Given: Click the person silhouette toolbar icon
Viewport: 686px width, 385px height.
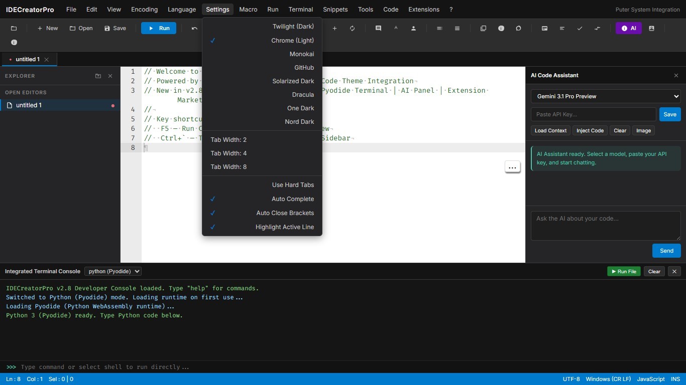Looking at the screenshot, I should [413, 29].
